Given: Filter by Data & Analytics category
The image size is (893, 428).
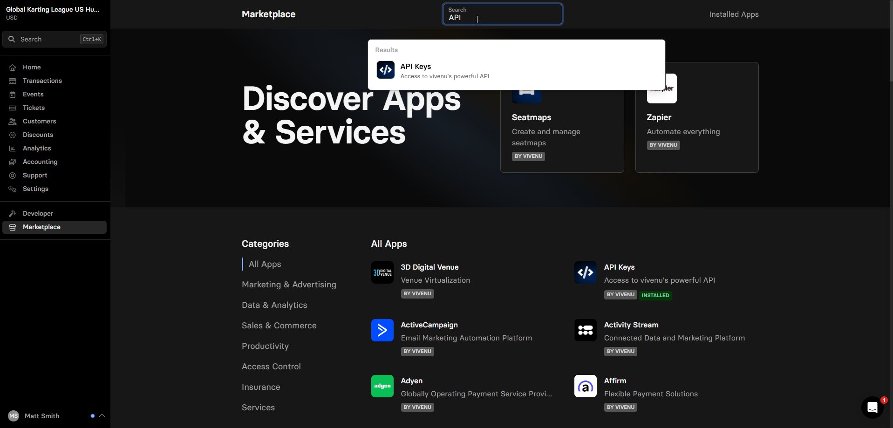Looking at the screenshot, I should 274,305.
